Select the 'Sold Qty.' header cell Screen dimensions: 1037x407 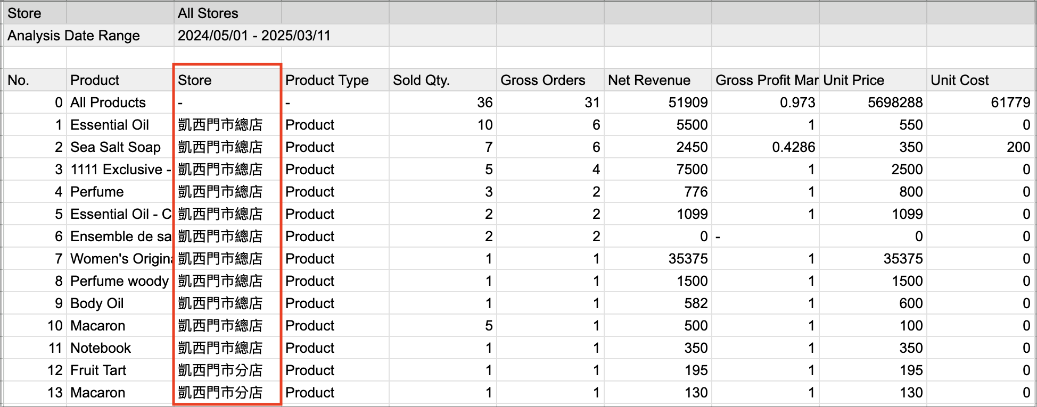point(443,80)
